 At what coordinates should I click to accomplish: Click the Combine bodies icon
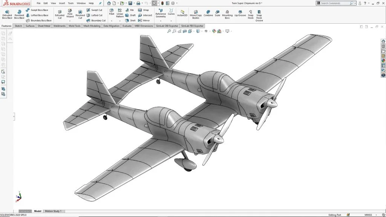tap(208, 13)
